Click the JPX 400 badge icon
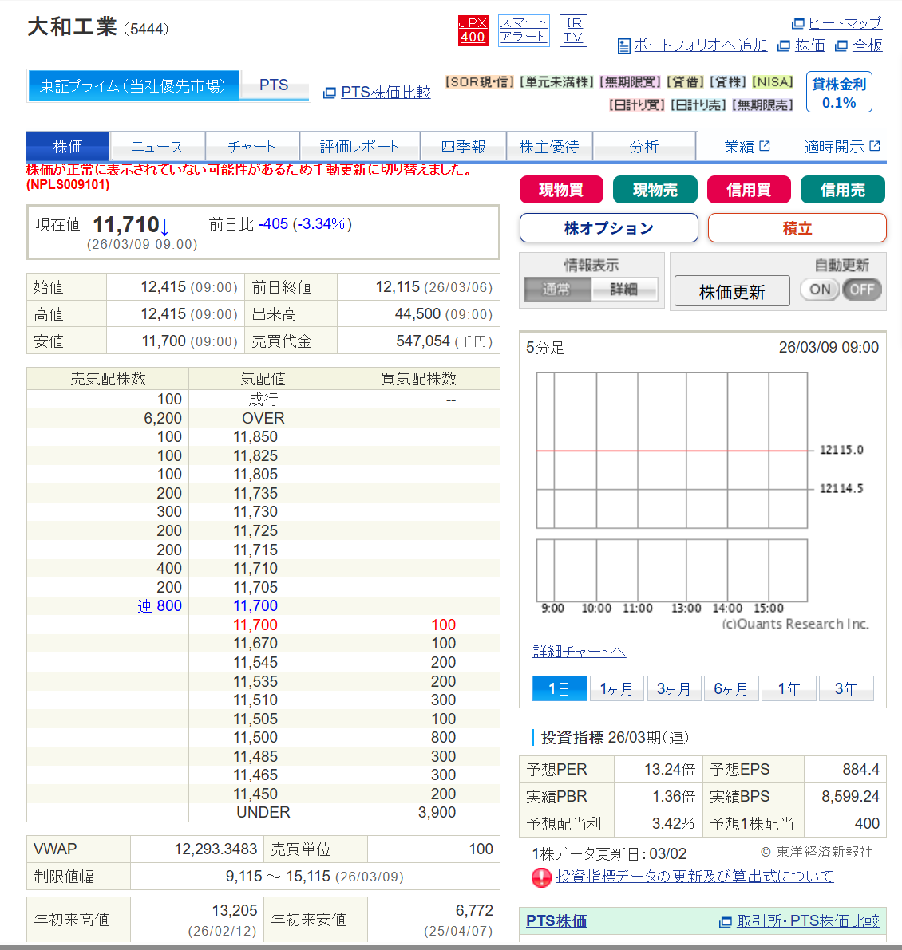This screenshot has height=950, width=902. click(473, 30)
